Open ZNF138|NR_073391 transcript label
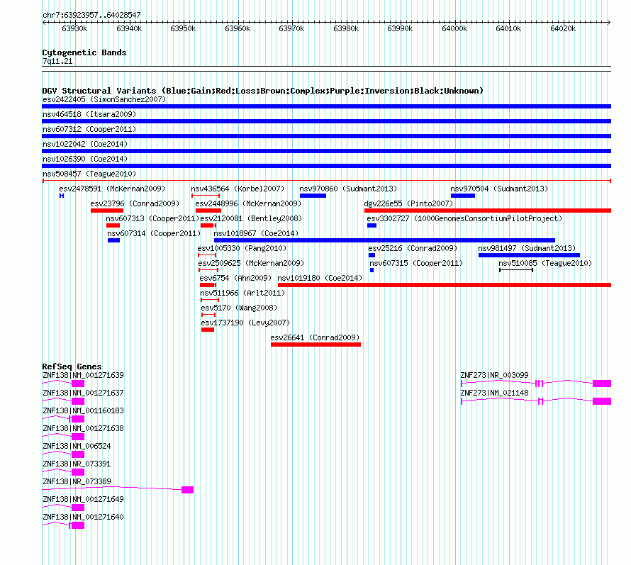Image resolution: width=631 pixels, height=565 pixels. tap(77, 464)
